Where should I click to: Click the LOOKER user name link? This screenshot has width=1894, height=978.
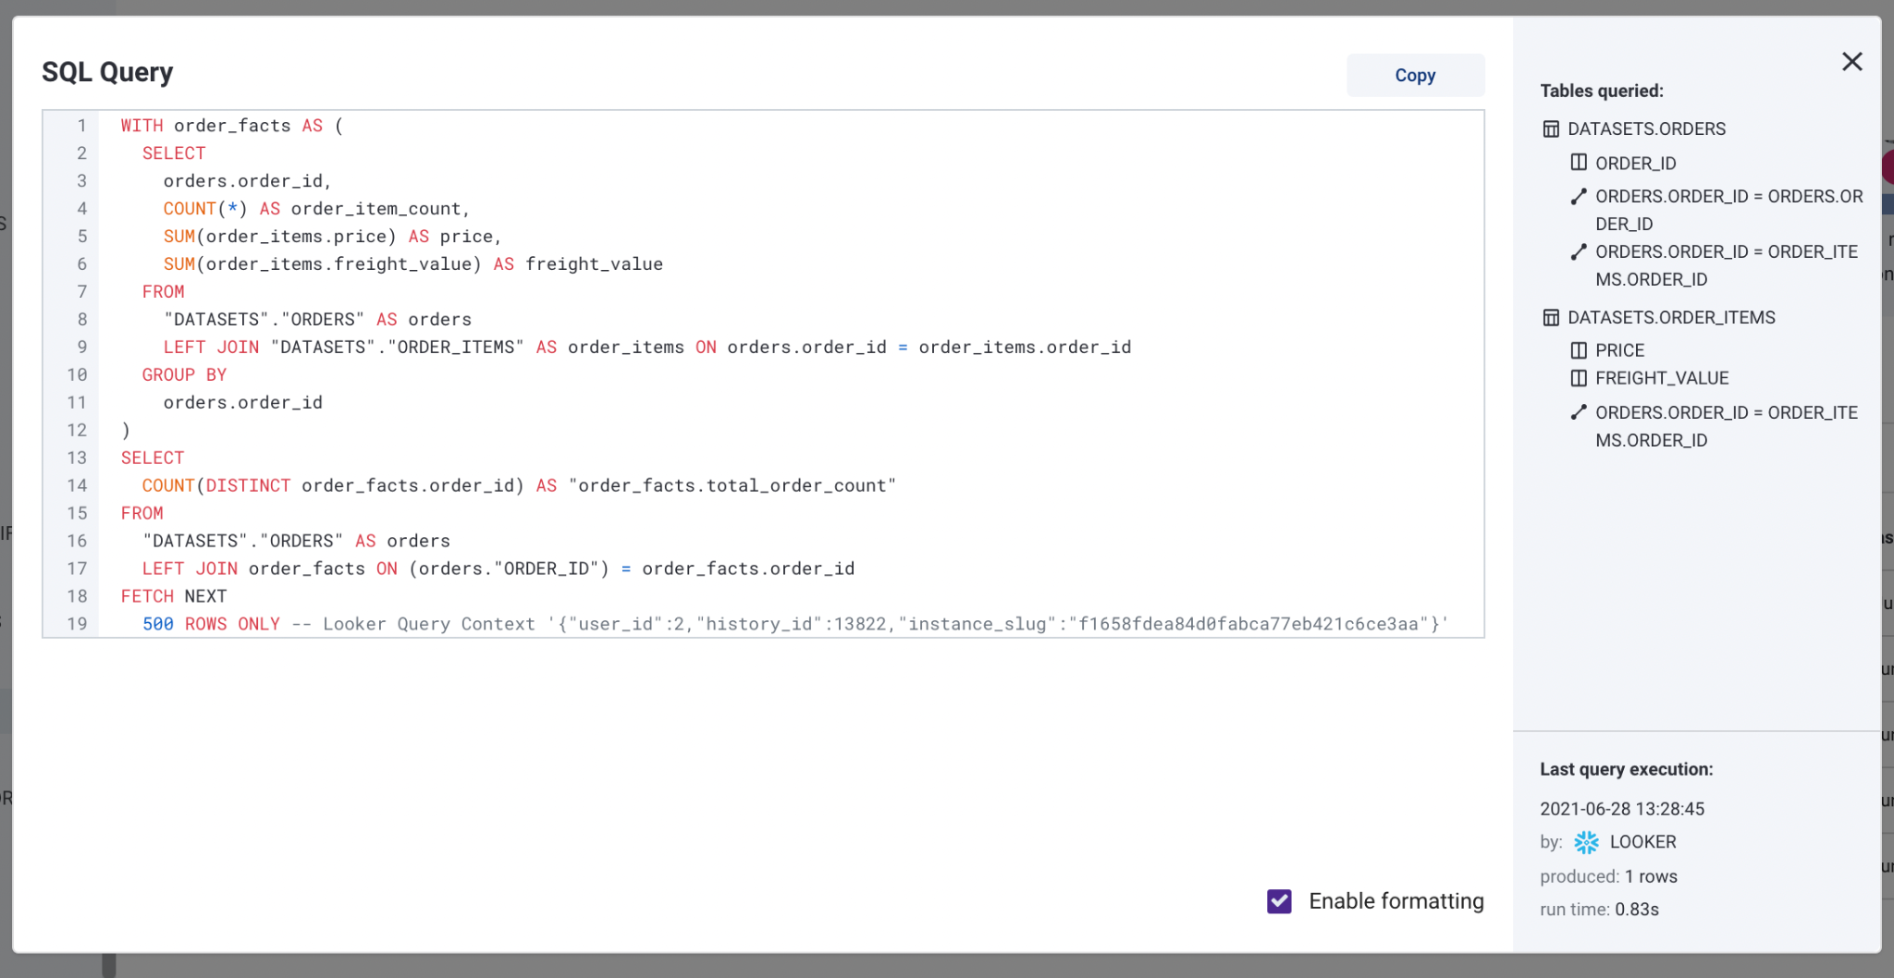click(1642, 842)
